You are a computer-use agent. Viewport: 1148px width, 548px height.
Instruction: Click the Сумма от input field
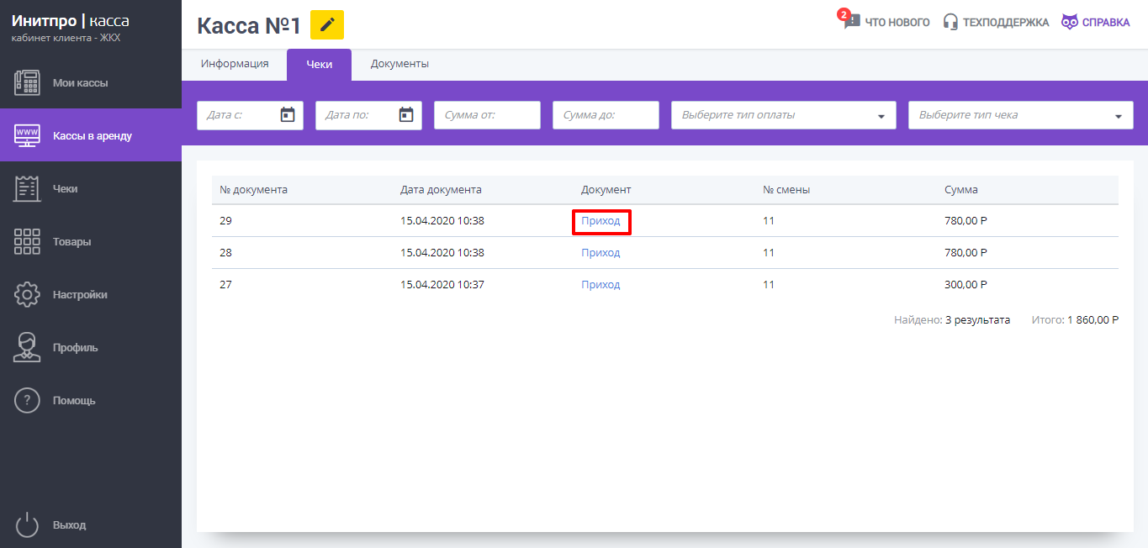[487, 115]
